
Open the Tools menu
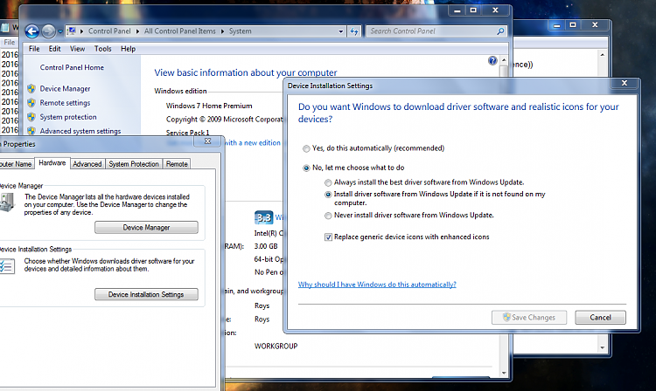point(102,49)
